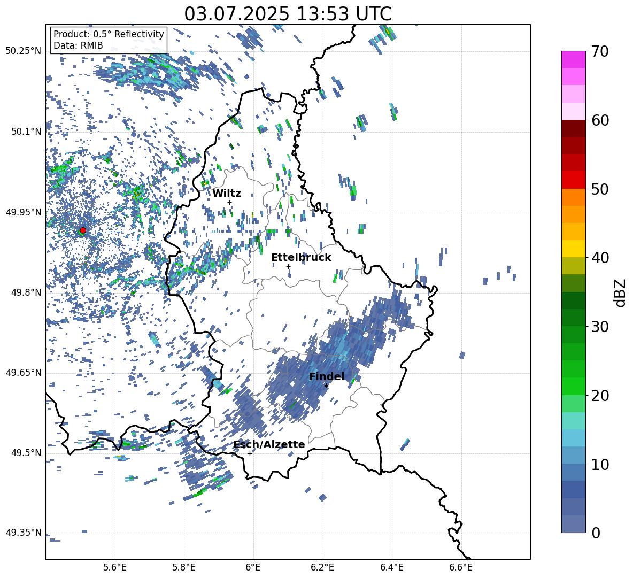Click the 49.35°N latitude label
Viewport: 633px width, 578px height.
coord(24,533)
